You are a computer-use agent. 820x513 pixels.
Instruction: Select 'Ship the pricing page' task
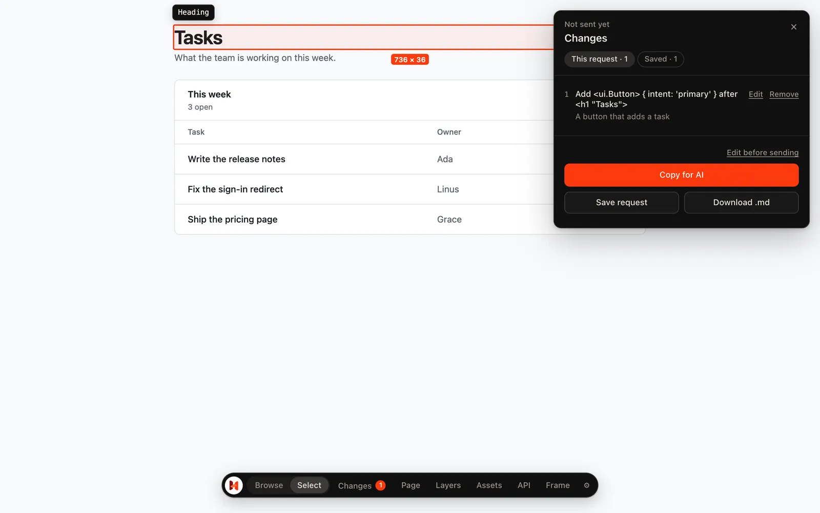coord(232,220)
